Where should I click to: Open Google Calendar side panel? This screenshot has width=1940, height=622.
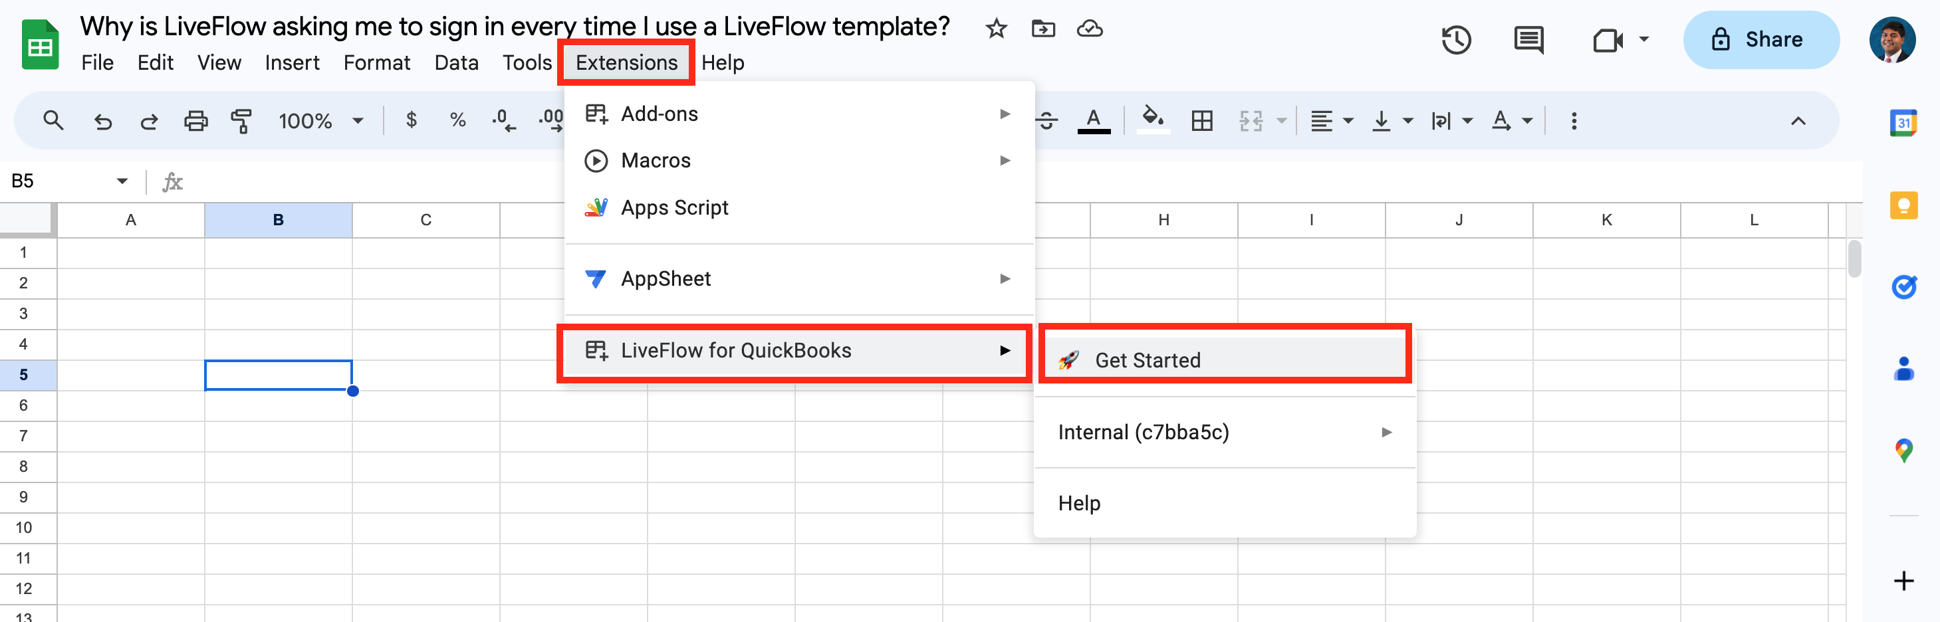(1903, 123)
